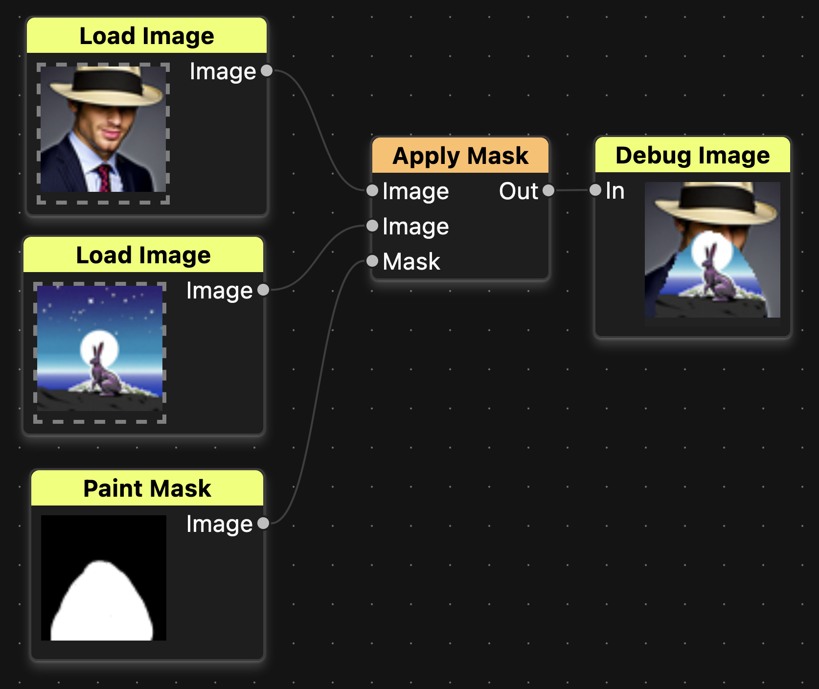Select the Debug Image node header
Viewport: 819px width, 689px height.
click(692, 155)
